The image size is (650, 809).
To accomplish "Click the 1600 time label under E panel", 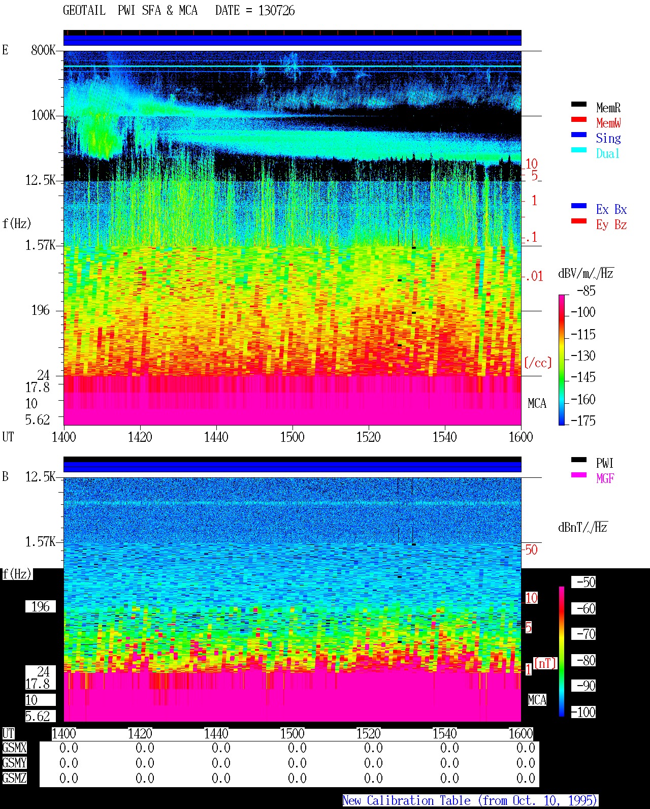I will coord(521,437).
